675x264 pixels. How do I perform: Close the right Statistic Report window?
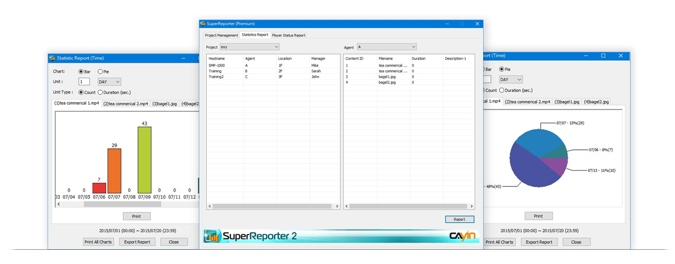[x=622, y=55]
